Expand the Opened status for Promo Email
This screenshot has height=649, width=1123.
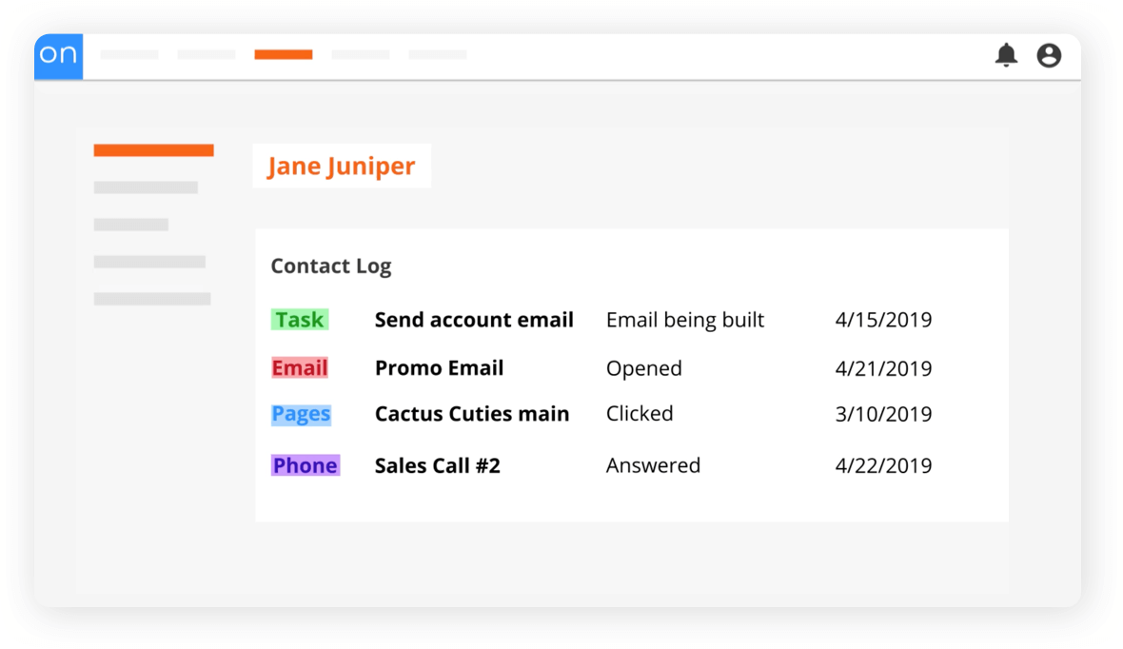[x=644, y=367]
